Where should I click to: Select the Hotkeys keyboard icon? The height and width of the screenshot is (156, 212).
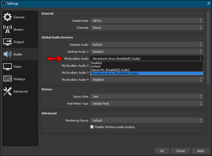[x=7, y=79]
